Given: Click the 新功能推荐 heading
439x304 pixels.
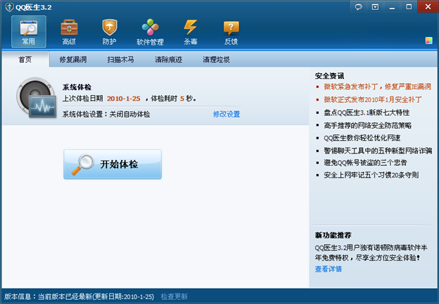Looking at the screenshot, I should 333,235.
